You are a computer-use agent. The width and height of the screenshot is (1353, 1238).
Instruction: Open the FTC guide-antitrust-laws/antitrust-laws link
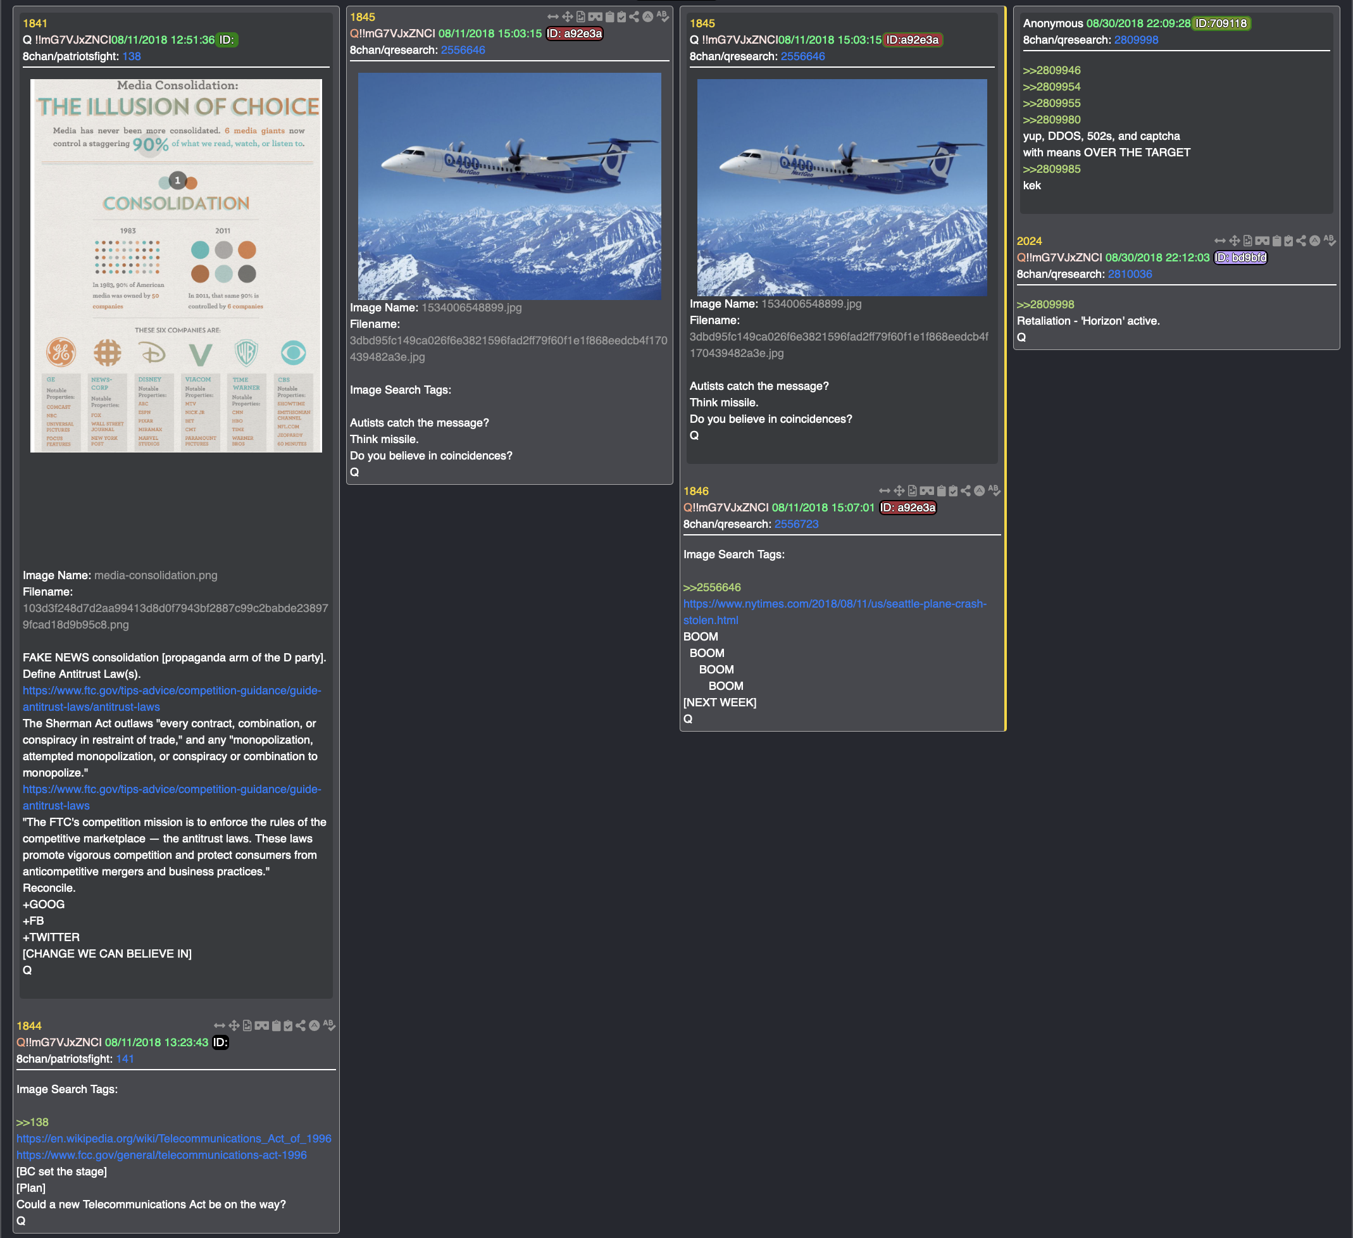[x=171, y=698]
